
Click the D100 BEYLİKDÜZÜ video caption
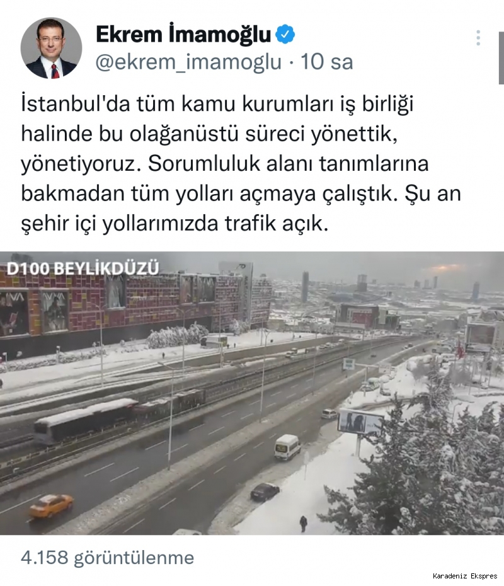[x=83, y=268]
